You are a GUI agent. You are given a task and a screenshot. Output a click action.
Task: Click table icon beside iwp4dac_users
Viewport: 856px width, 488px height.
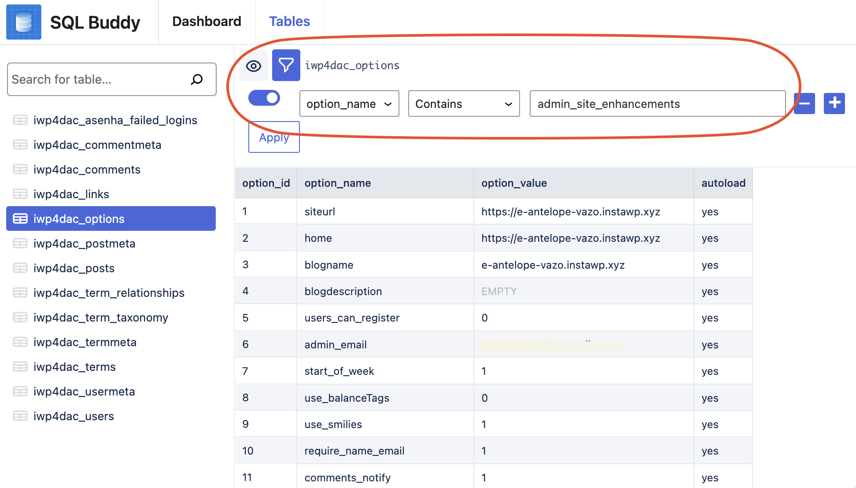coord(20,416)
